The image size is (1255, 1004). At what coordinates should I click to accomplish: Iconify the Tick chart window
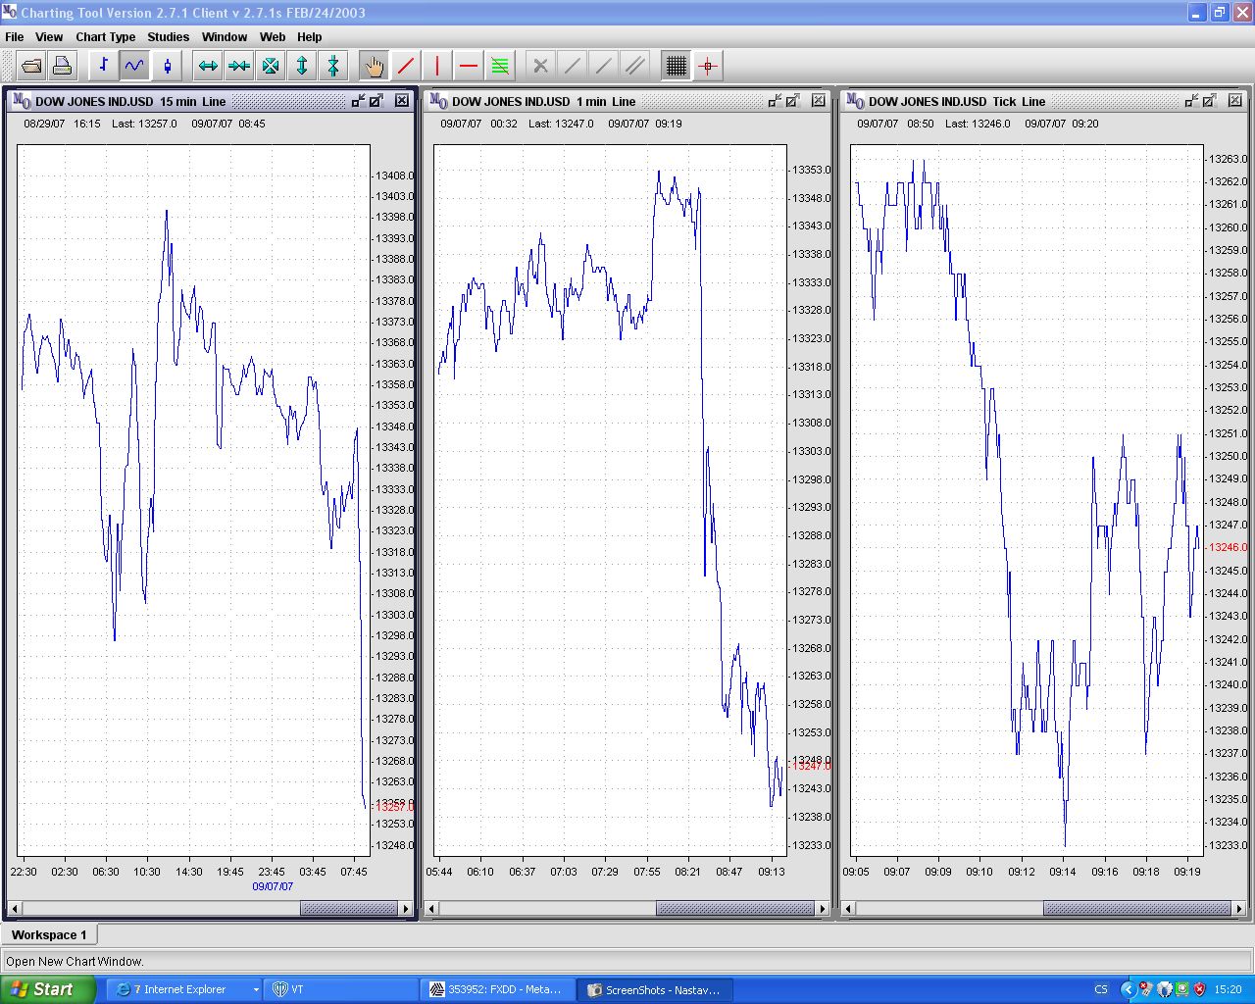point(1191,100)
